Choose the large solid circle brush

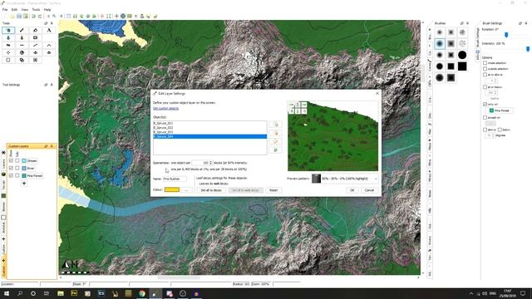462,55
